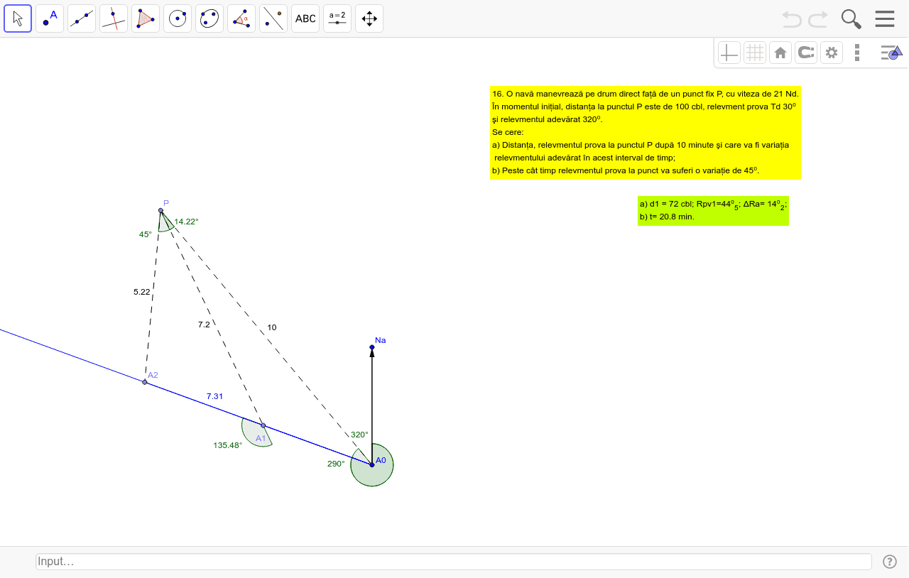The image size is (909, 578).
Task: Open the three-dot more options
Action: (x=857, y=53)
